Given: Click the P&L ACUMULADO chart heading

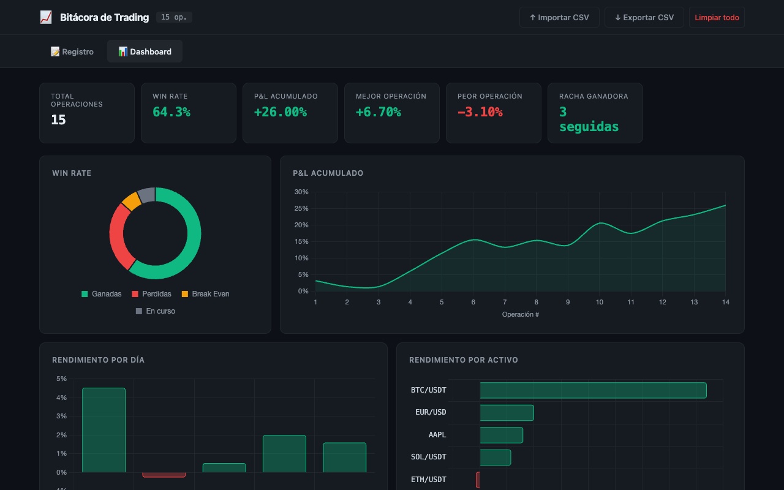Looking at the screenshot, I should (x=328, y=173).
